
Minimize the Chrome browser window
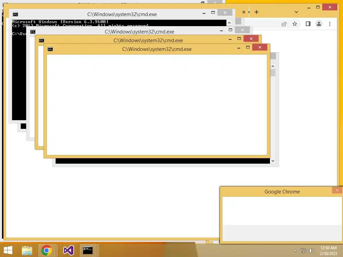(308, 8)
